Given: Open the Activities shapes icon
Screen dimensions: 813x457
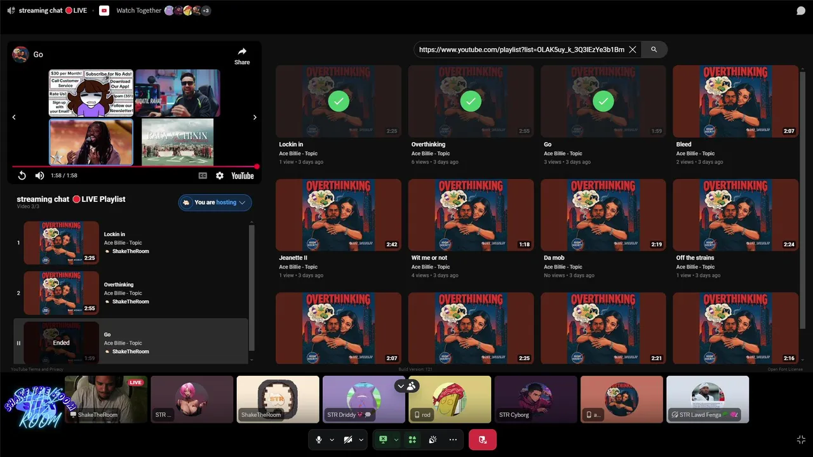Looking at the screenshot, I should coord(412,439).
